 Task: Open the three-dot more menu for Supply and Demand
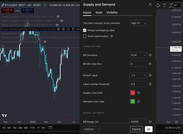point(78,29)
